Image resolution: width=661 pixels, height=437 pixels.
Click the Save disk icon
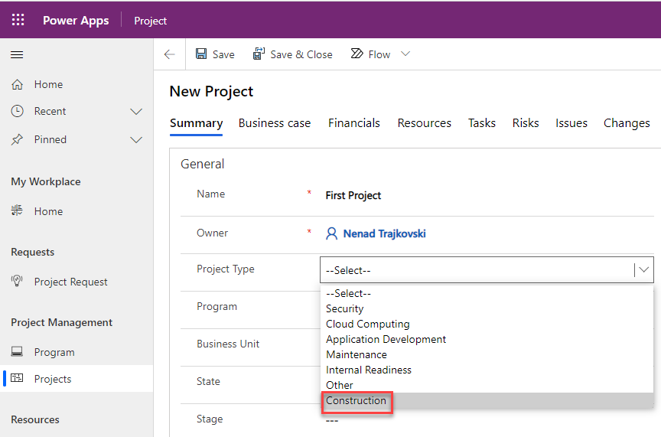click(x=201, y=54)
